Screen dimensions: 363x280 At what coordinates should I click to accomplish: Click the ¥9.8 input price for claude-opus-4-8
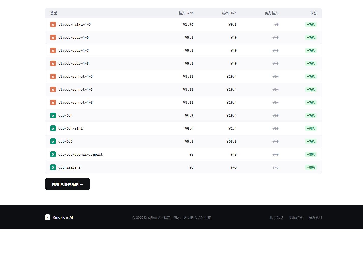[189, 63]
